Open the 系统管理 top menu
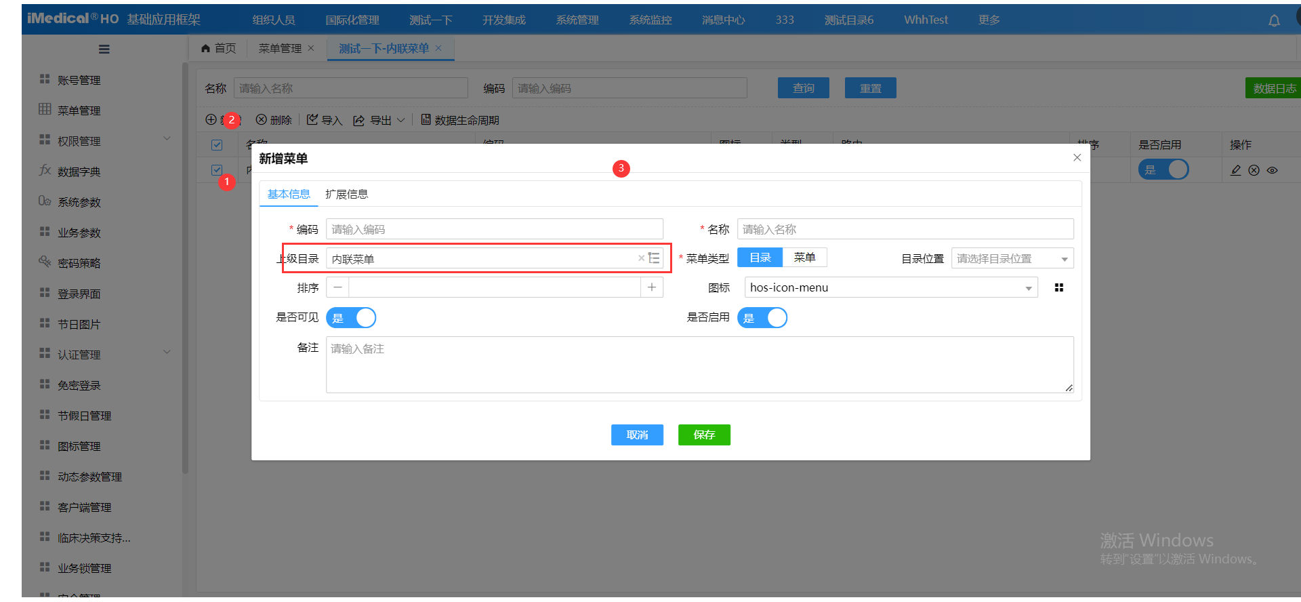 coord(577,20)
